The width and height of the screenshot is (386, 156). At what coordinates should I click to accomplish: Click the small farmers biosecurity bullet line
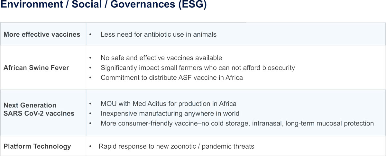tap(198, 68)
